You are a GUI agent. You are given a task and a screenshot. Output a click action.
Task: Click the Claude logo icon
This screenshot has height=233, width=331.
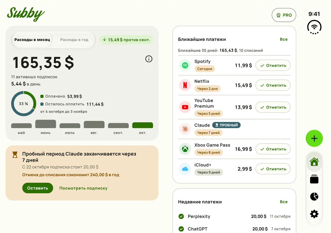tap(185, 129)
